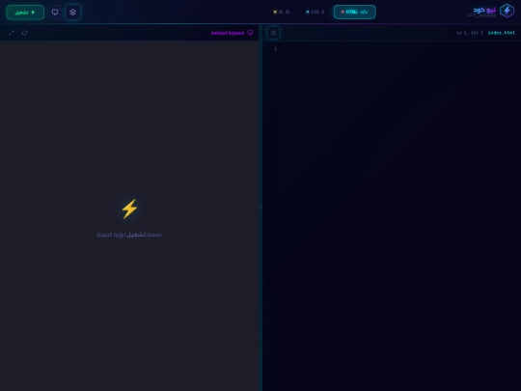Click the live preview panel label
Screen dimensions: 521x391
coord(228,33)
